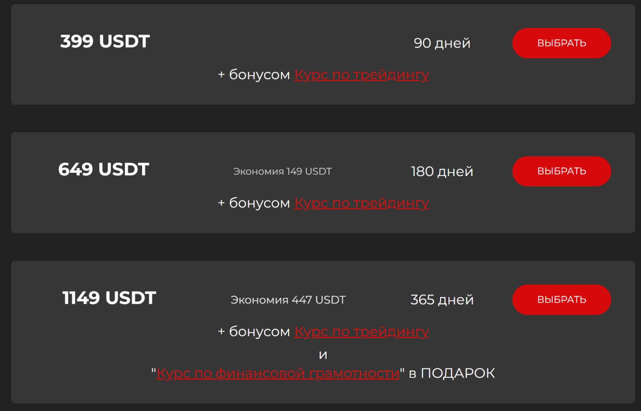Open Курс по трейдингу link in 90-day plan

(x=361, y=75)
